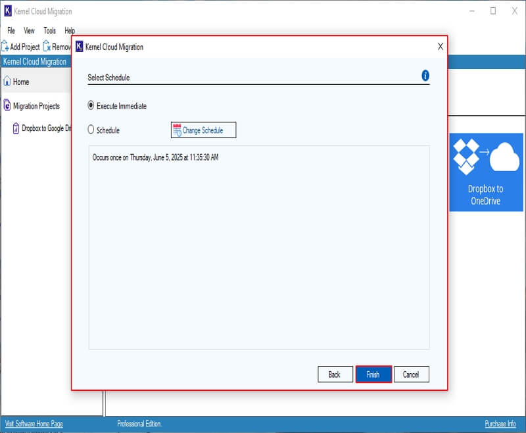This screenshot has width=526, height=433.
Task: Click the Kernel logo in dialog title
Action: point(79,46)
